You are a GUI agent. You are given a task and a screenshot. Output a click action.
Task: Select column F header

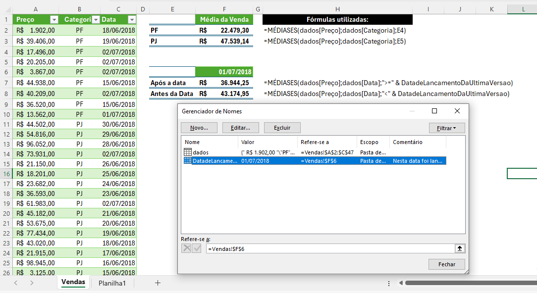tap(224, 9)
